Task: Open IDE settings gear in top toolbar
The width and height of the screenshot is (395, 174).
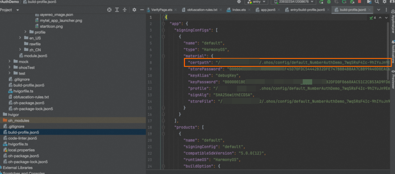Action: (x=384, y=2)
